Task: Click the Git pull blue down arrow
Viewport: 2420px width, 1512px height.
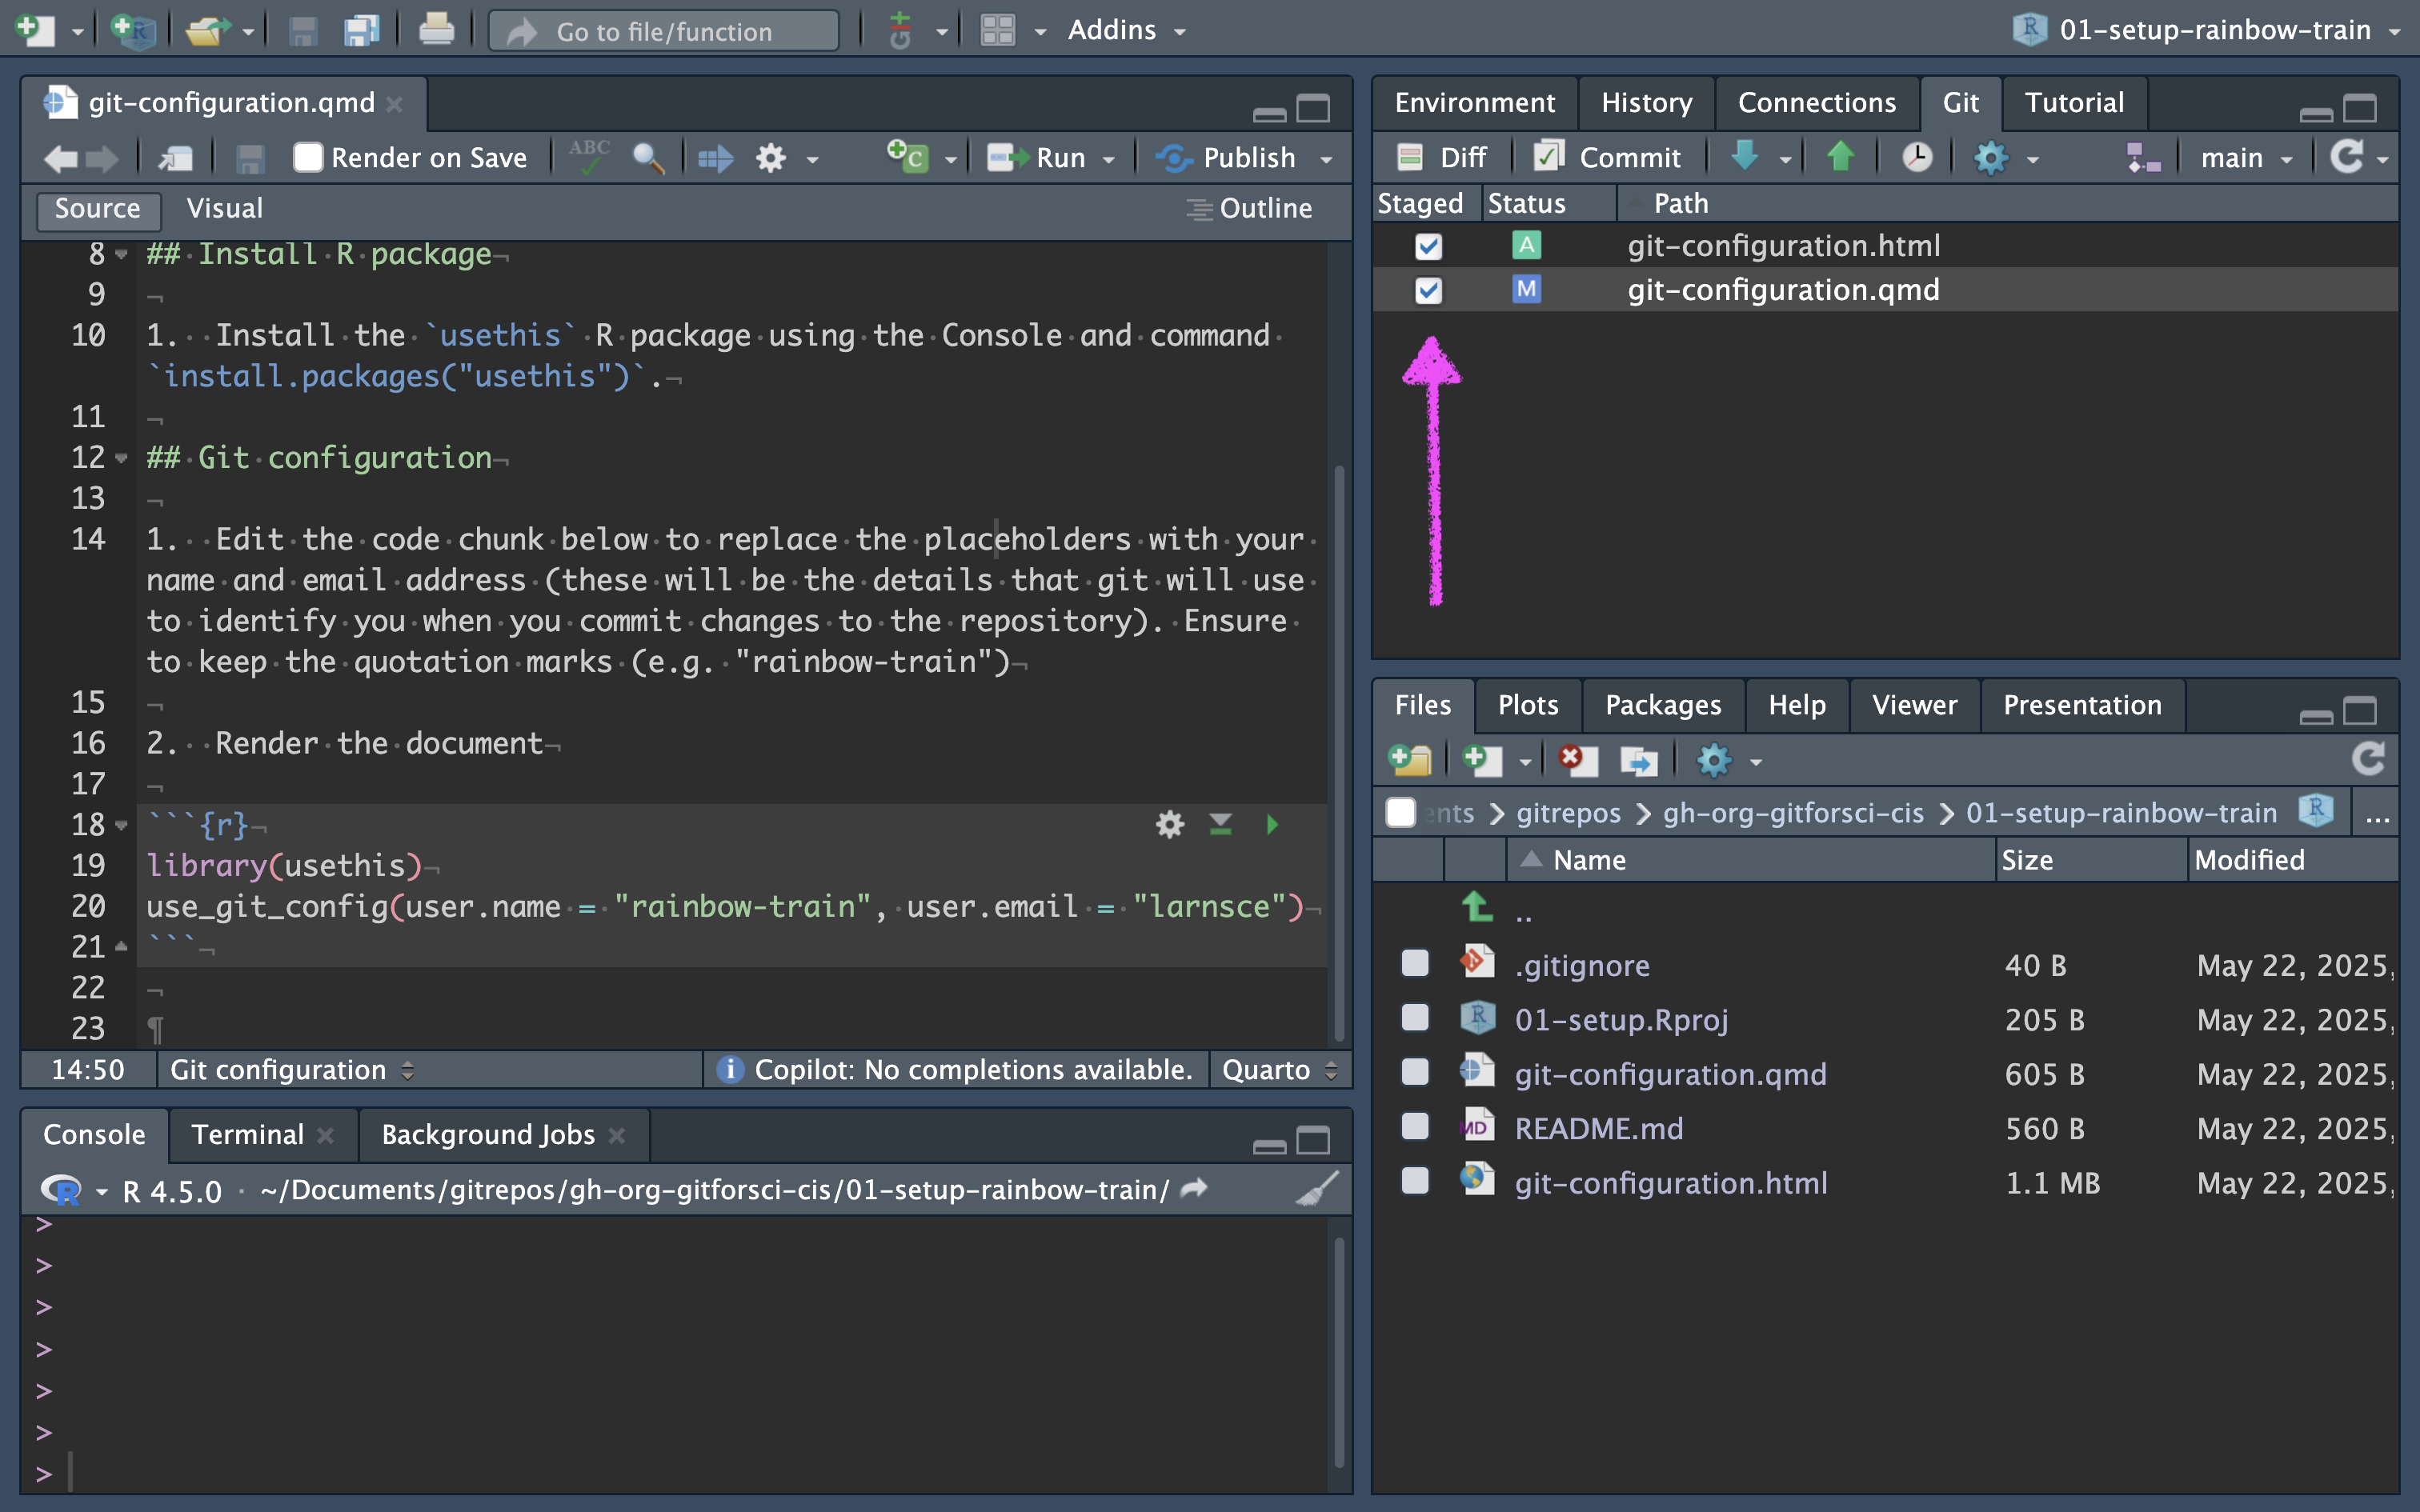Action: click(x=1744, y=157)
